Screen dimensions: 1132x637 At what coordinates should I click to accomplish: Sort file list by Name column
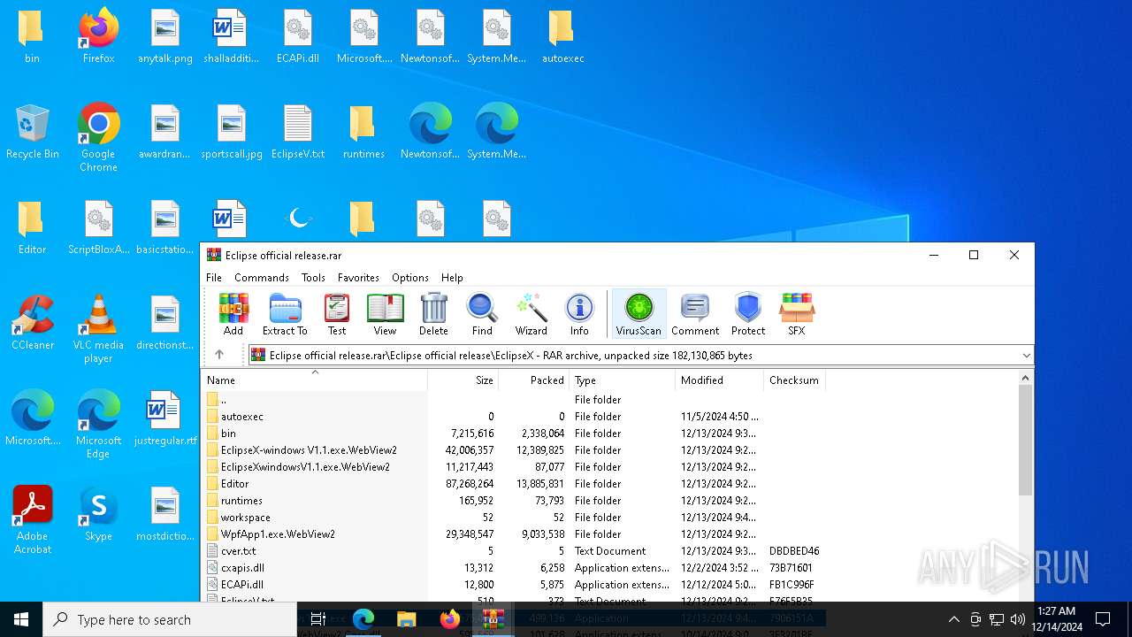[x=315, y=380]
